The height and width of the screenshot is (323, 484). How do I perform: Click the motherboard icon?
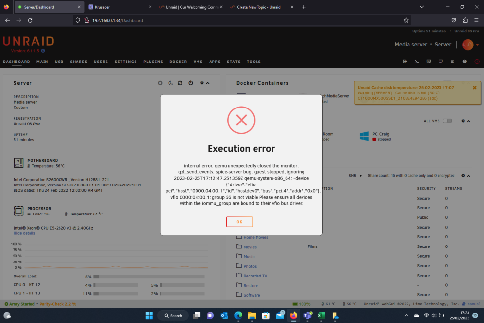pyautogui.click(x=18, y=163)
